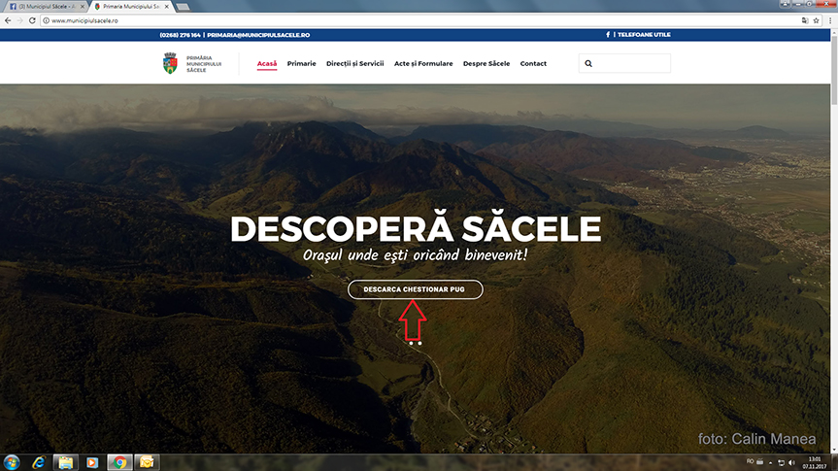Click inside the website search field
Image resolution: width=838 pixels, height=471 pixels.
pos(631,64)
